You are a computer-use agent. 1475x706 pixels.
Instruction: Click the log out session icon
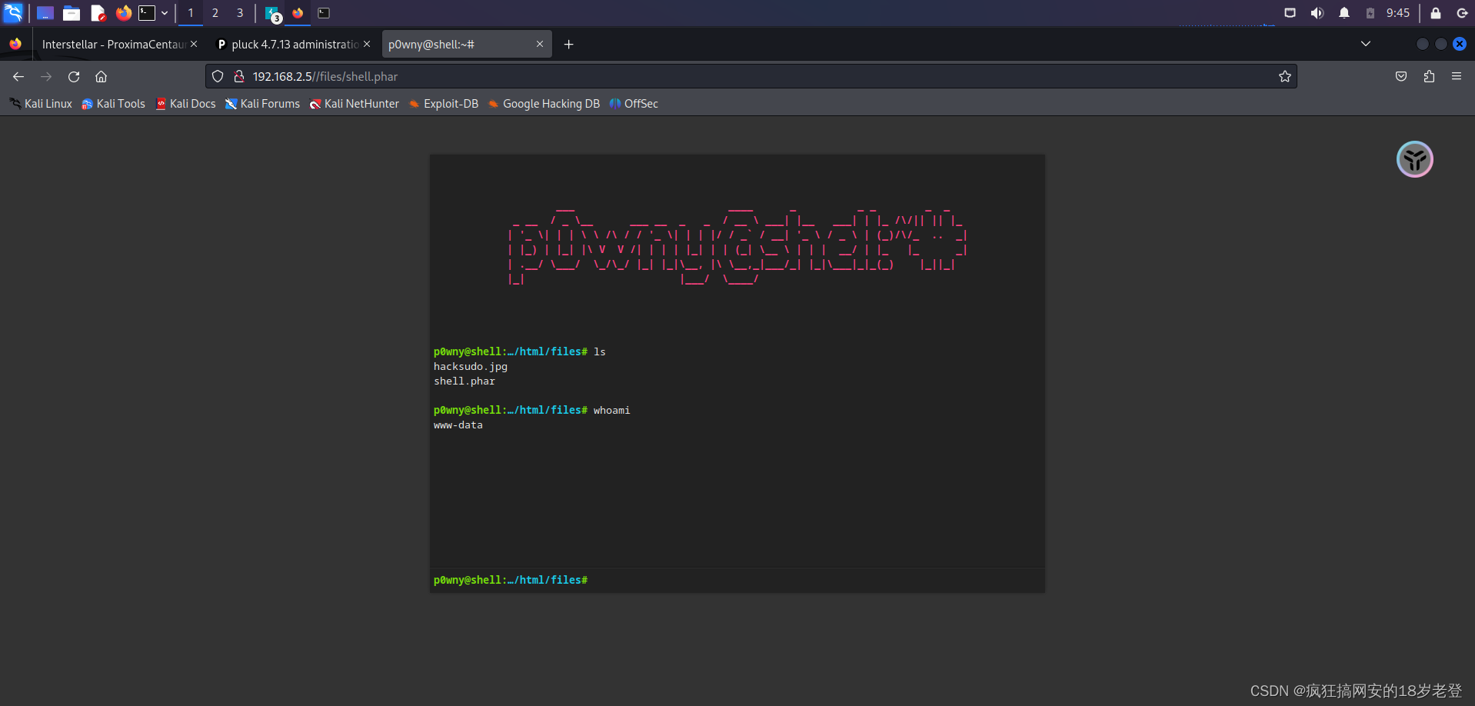(x=1462, y=13)
